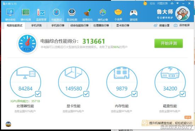
Task: Click the 提升机械硬盘性能 SSD banner
Action: (168, 123)
